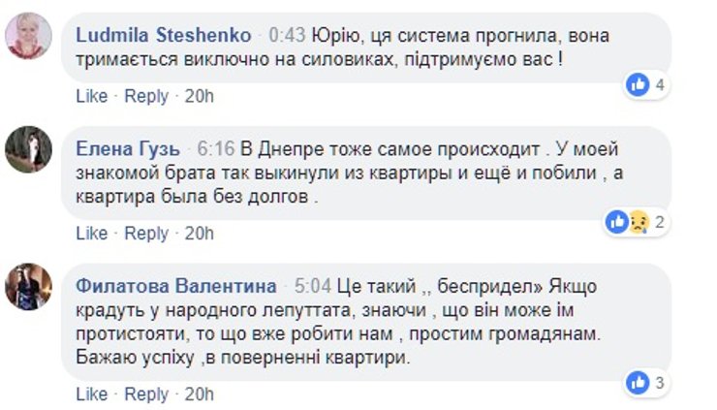Like Ludmila Steshenko's comment
717x410 pixels.
[91, 96]
